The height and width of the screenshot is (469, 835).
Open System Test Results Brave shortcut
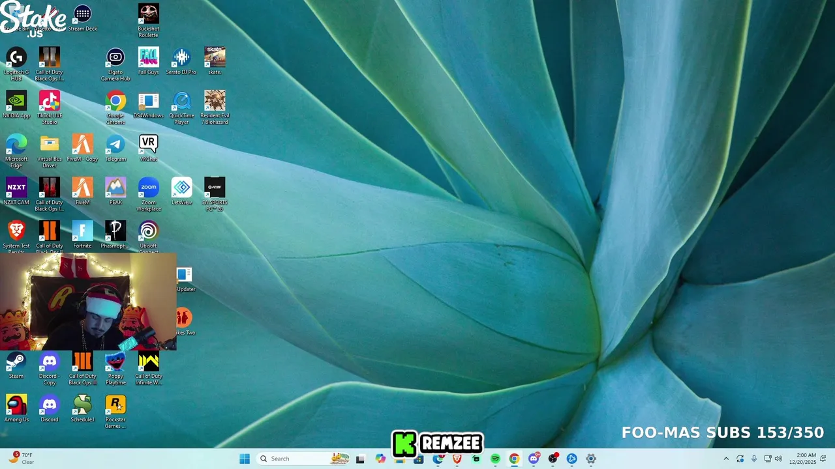pyautogui.click(x=16, y=237)
